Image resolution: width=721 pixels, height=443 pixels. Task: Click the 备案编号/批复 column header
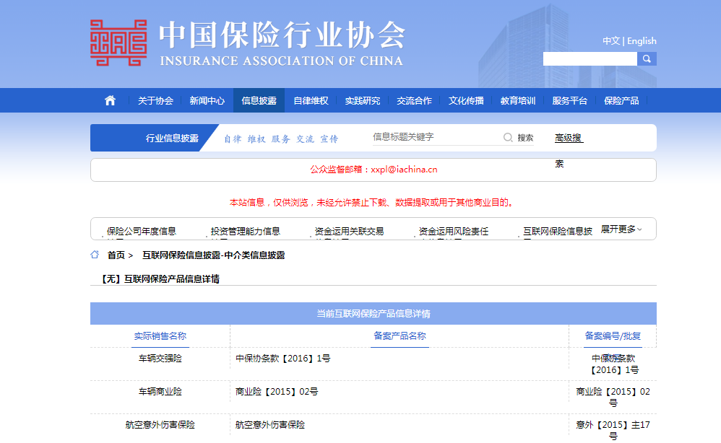coord(613,336)
